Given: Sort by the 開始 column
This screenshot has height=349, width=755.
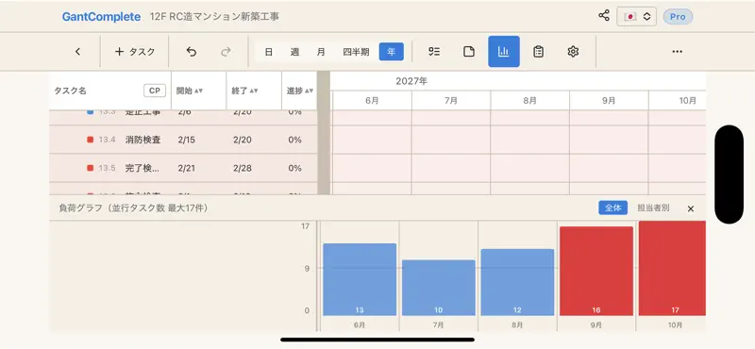Looking at the screenshot, I should click(190, 91).
